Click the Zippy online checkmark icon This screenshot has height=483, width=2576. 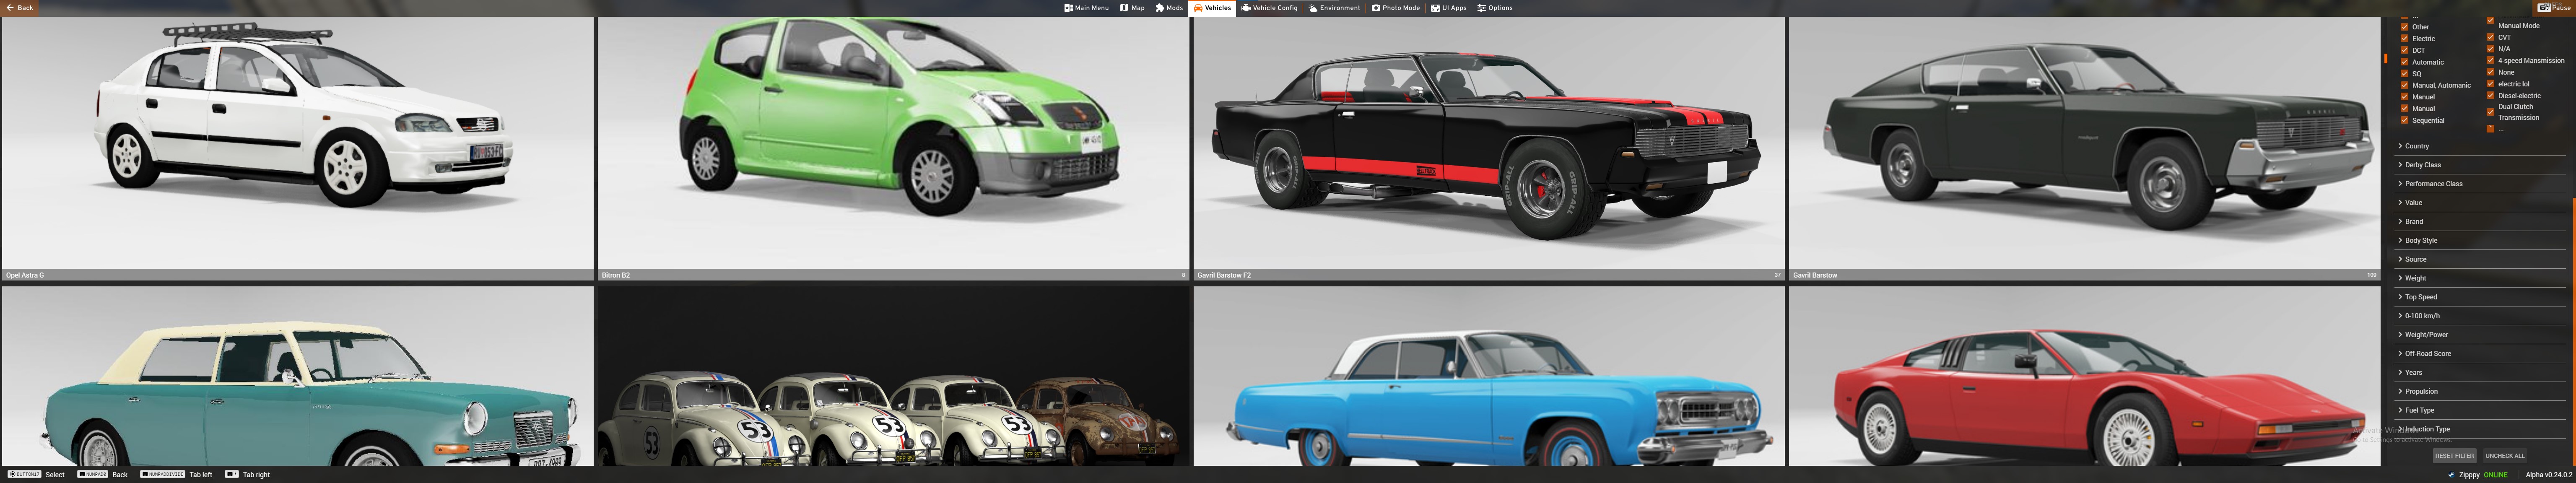tap(2451, 475)
